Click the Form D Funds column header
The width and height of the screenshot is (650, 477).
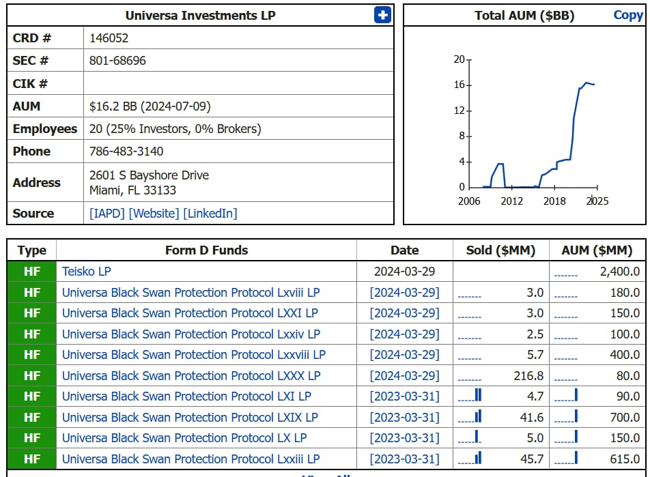(x=206, y=250)
